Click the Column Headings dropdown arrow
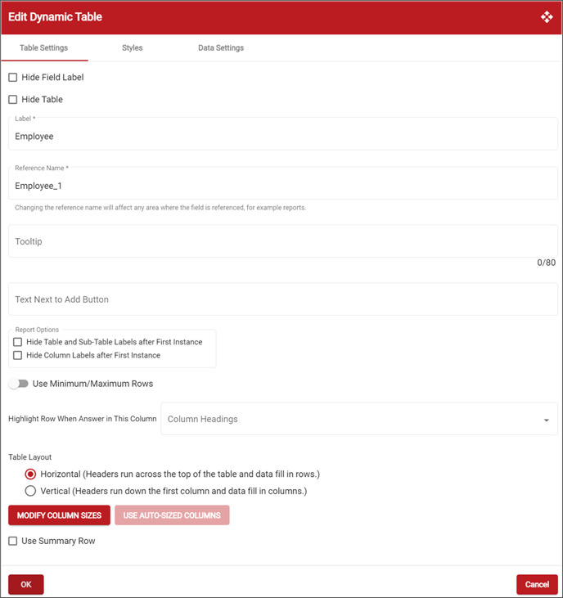The height and width of the screenshot is (598, 563). pos(546,420)
